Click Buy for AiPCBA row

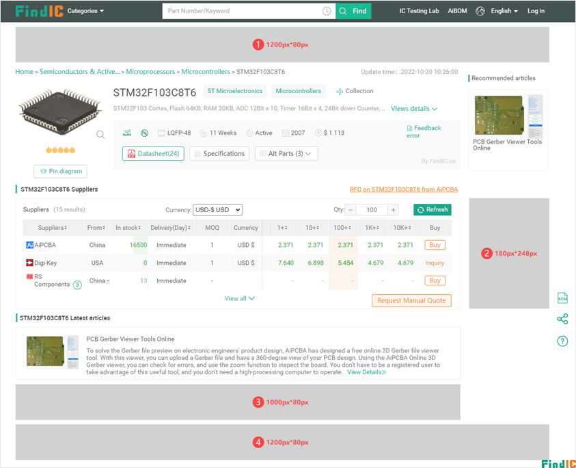coord(435,245)
